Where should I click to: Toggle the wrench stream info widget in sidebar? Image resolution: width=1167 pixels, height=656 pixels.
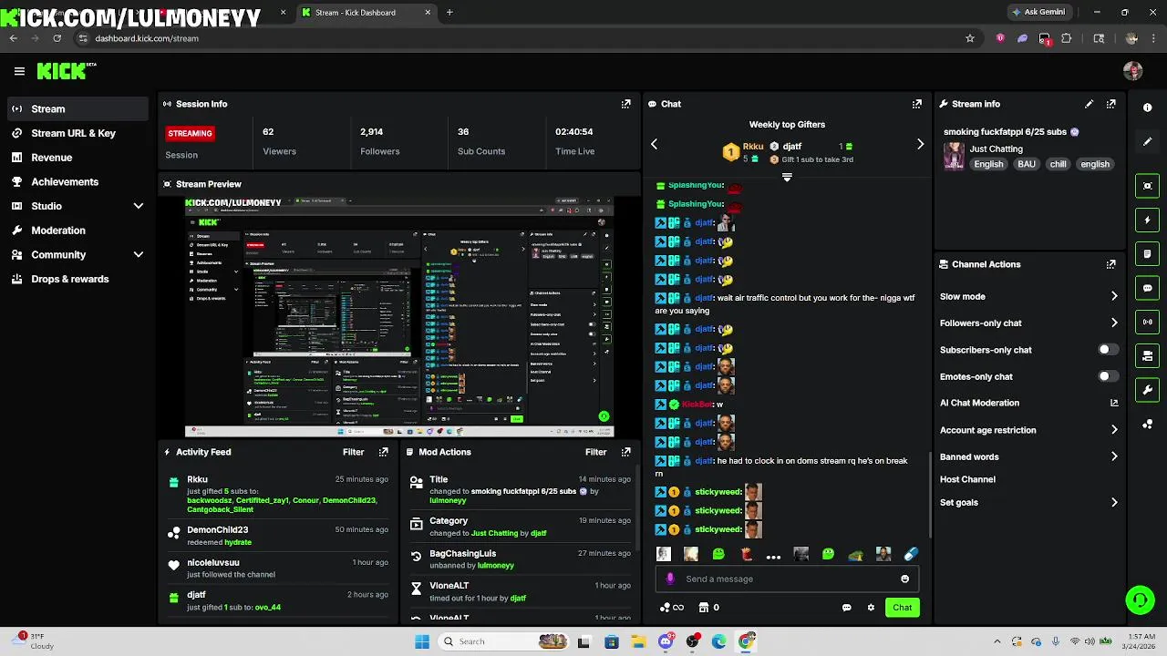(x=1147, y=390)
